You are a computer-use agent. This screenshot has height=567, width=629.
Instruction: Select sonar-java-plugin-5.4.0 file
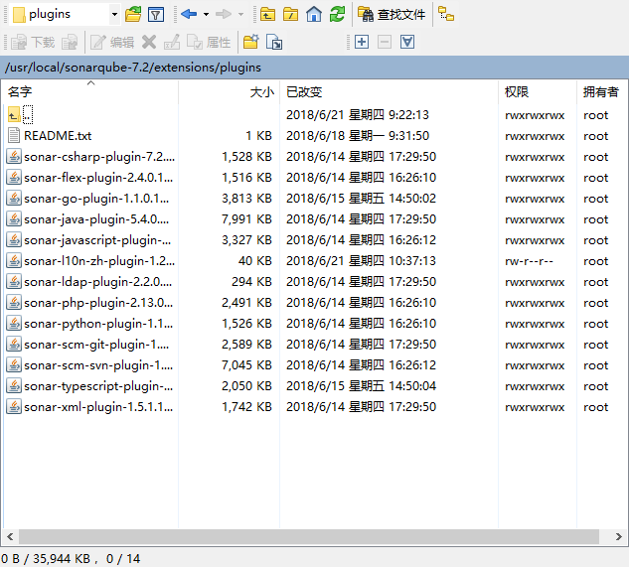[x=96, y=219]
